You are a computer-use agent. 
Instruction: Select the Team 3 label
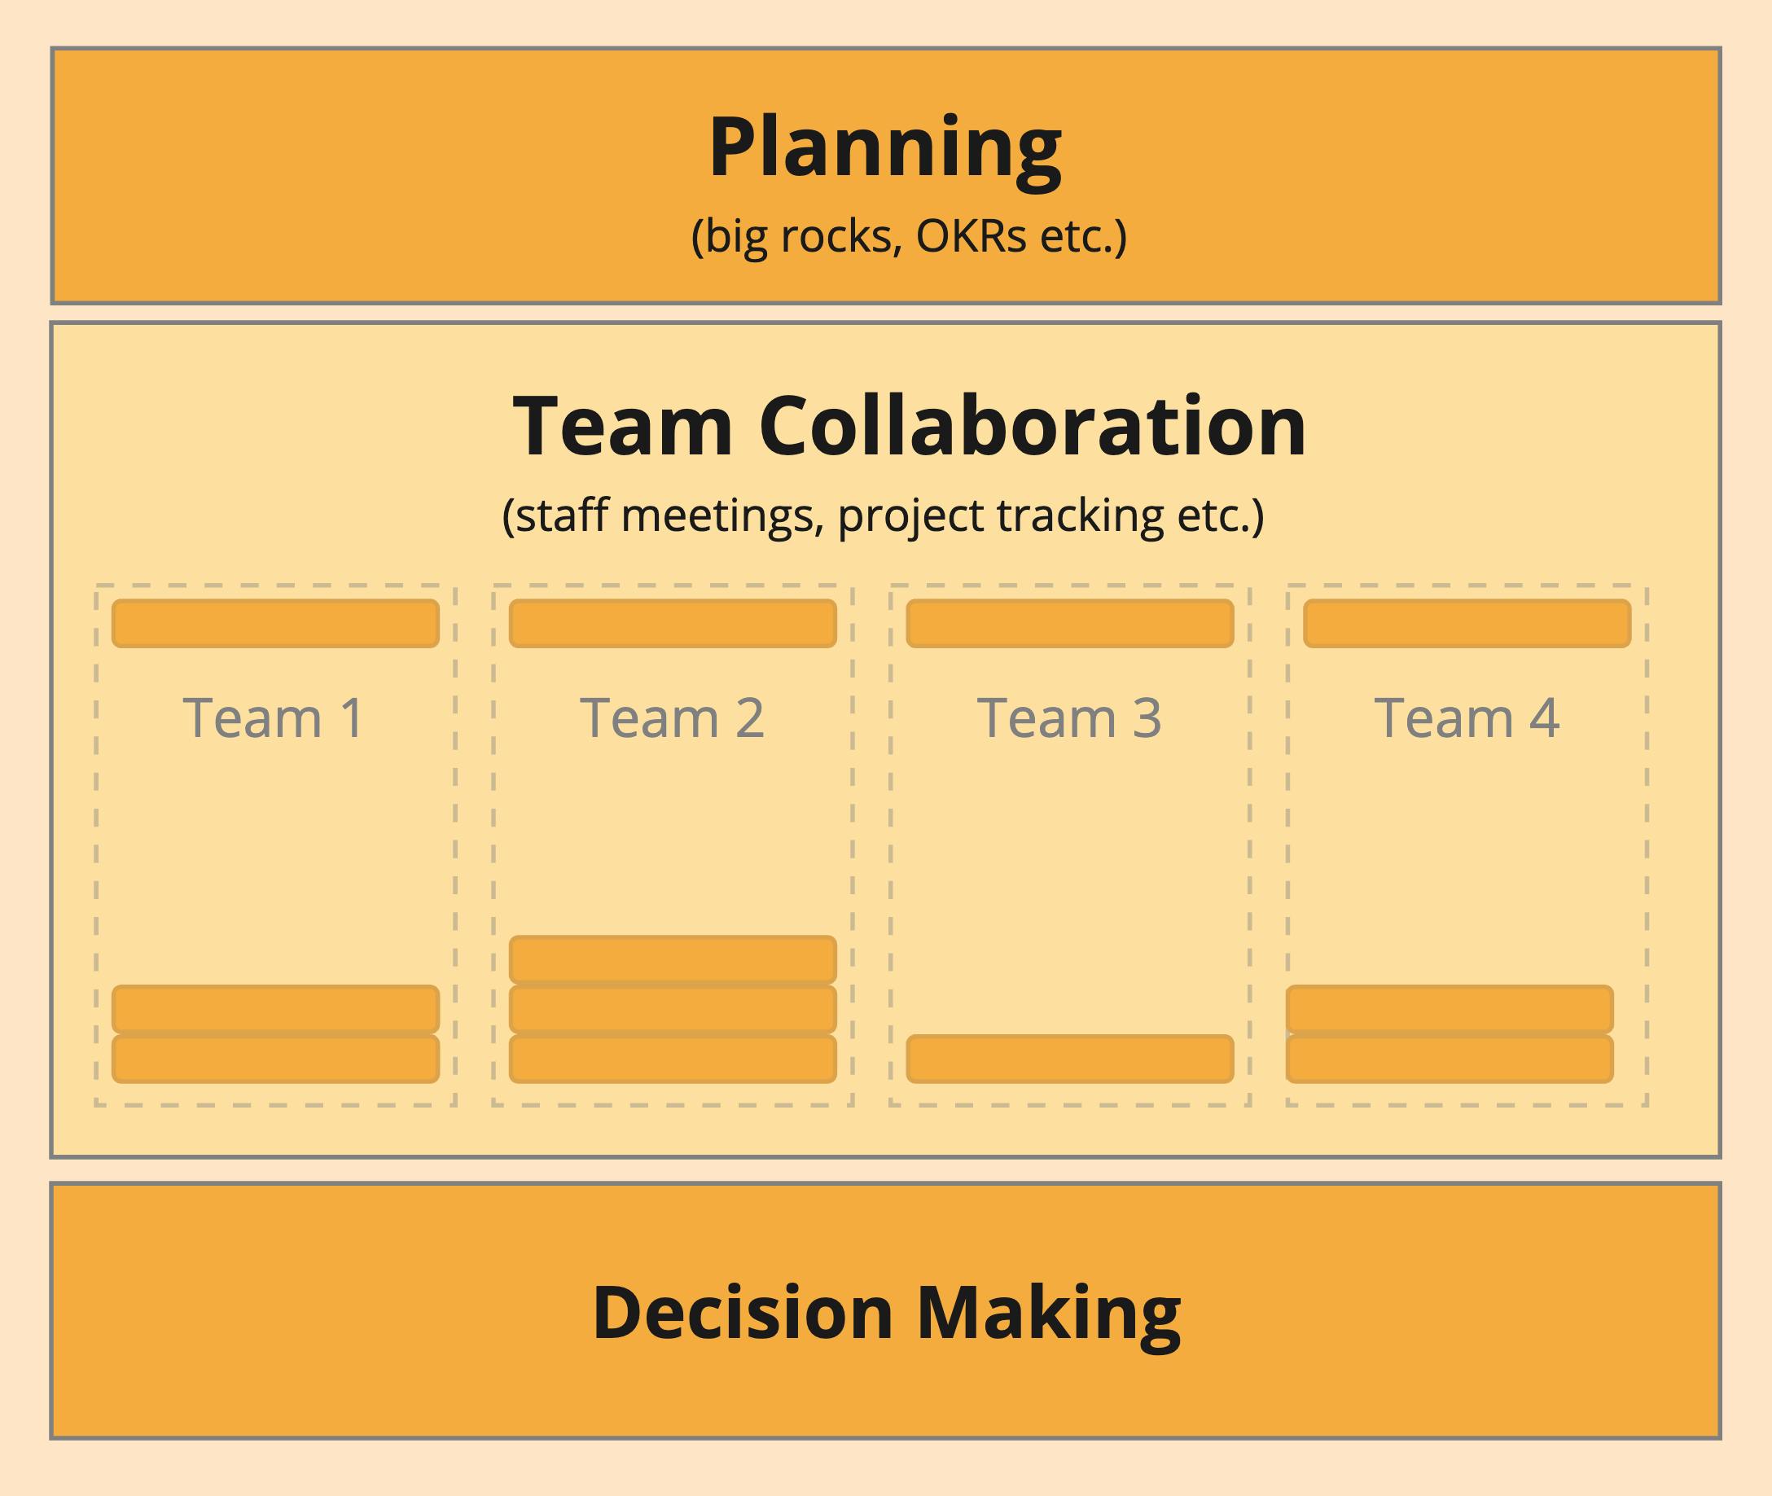click(1069, 718)
